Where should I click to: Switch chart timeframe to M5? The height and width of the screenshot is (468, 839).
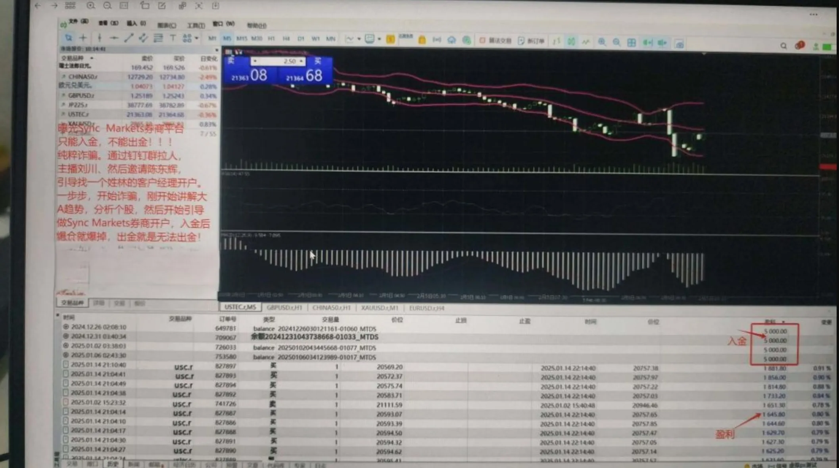point(227,38)
